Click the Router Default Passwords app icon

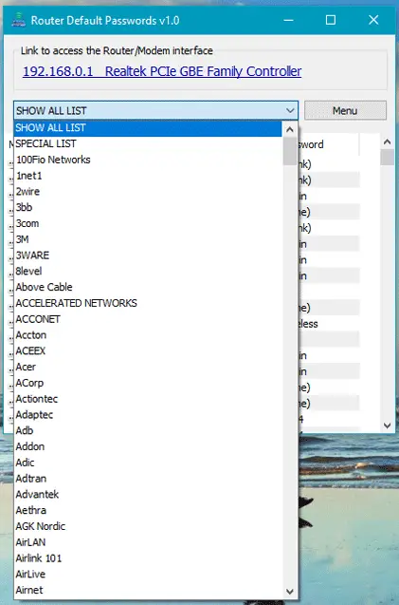pos(18,20)
